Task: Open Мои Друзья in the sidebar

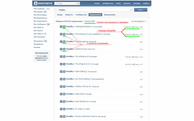Action: (38, 12)
